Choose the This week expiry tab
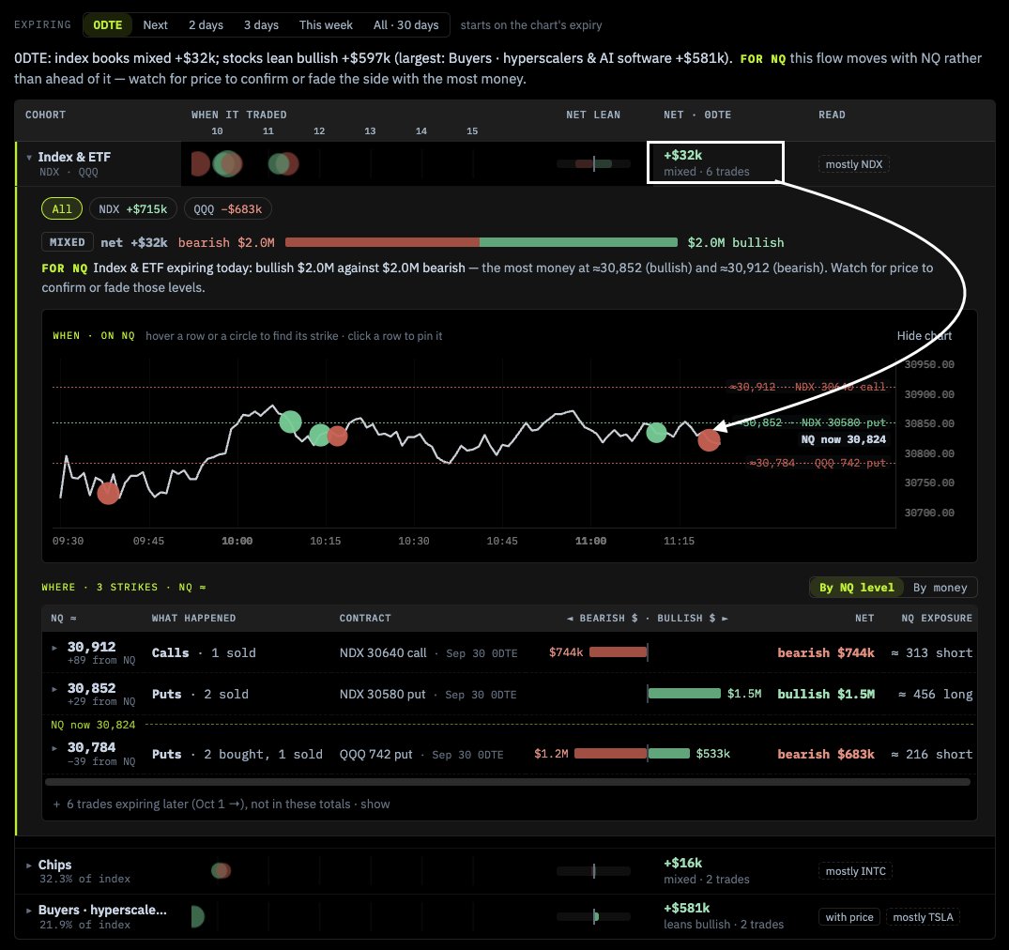 click(326, 25)
